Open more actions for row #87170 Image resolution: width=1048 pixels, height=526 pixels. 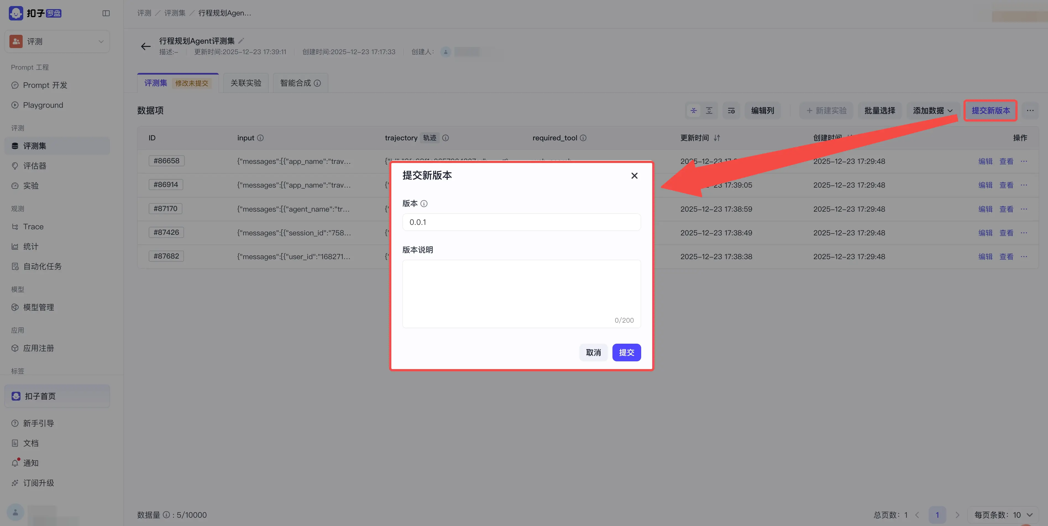[1024, 209]
